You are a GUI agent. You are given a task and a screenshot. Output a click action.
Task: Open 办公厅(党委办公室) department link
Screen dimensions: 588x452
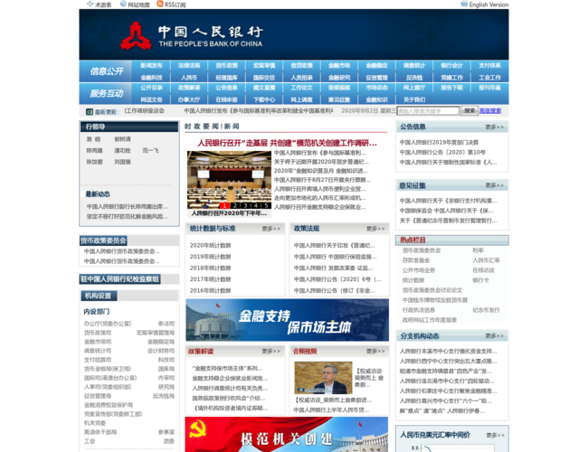108,324
